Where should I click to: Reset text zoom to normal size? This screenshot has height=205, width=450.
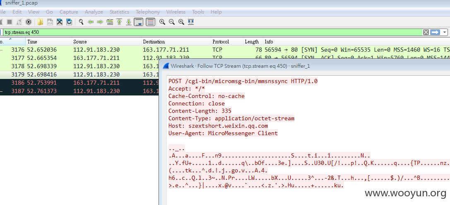click(x=181, y=22)
